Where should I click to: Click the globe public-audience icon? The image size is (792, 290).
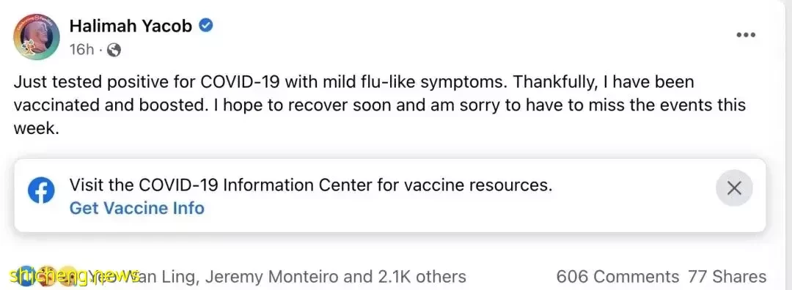tap(114, 49)
